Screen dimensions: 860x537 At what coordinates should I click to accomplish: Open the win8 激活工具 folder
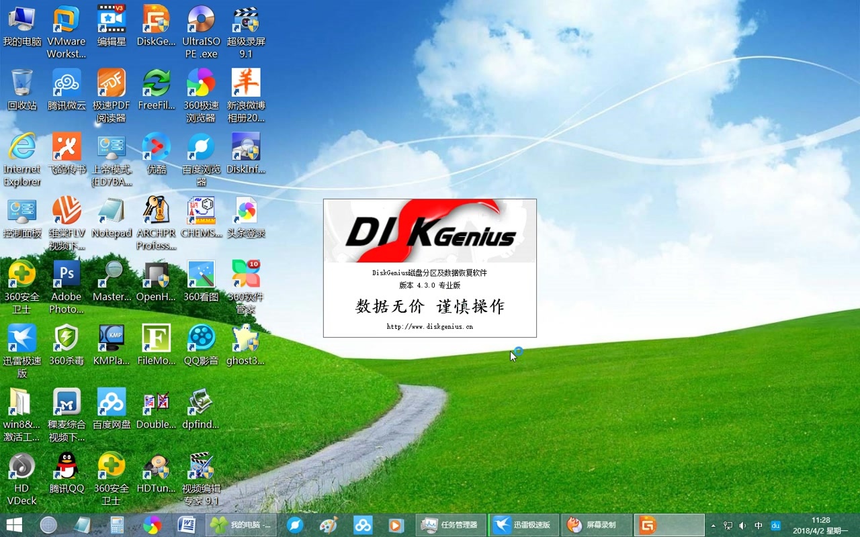[22, 414]
